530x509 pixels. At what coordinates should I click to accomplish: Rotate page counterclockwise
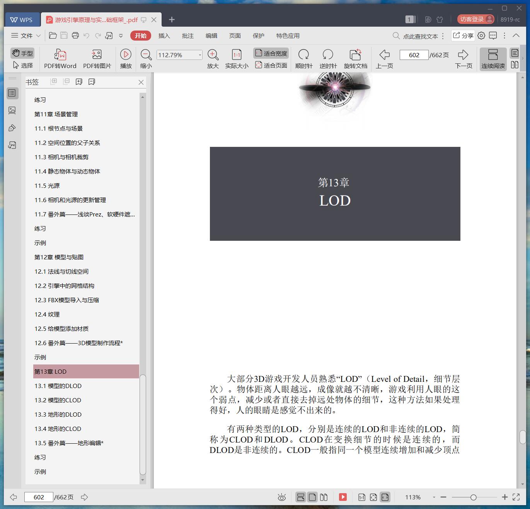[x=328, y=59]
